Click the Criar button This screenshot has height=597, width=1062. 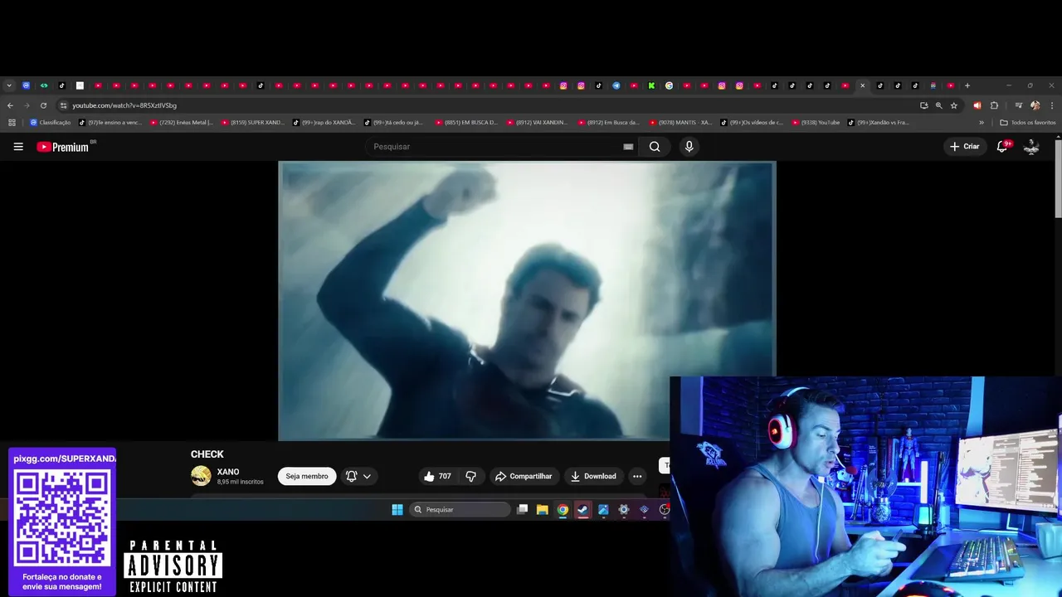click(965, 147)
